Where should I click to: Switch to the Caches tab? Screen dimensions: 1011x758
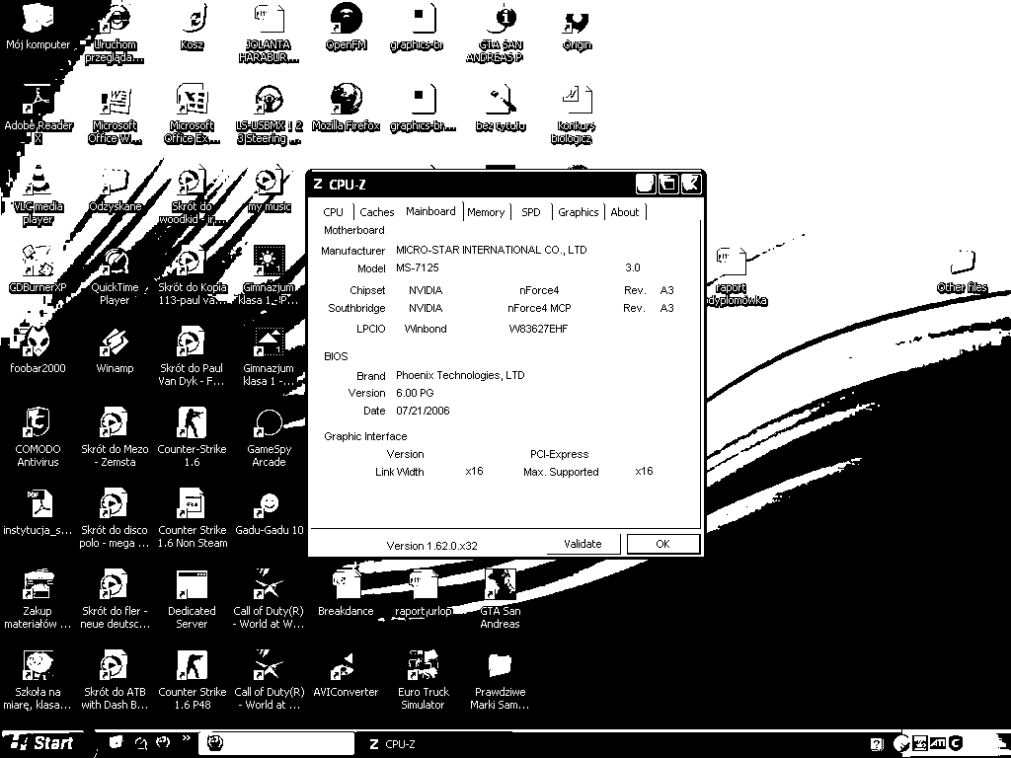coord(376,212)
